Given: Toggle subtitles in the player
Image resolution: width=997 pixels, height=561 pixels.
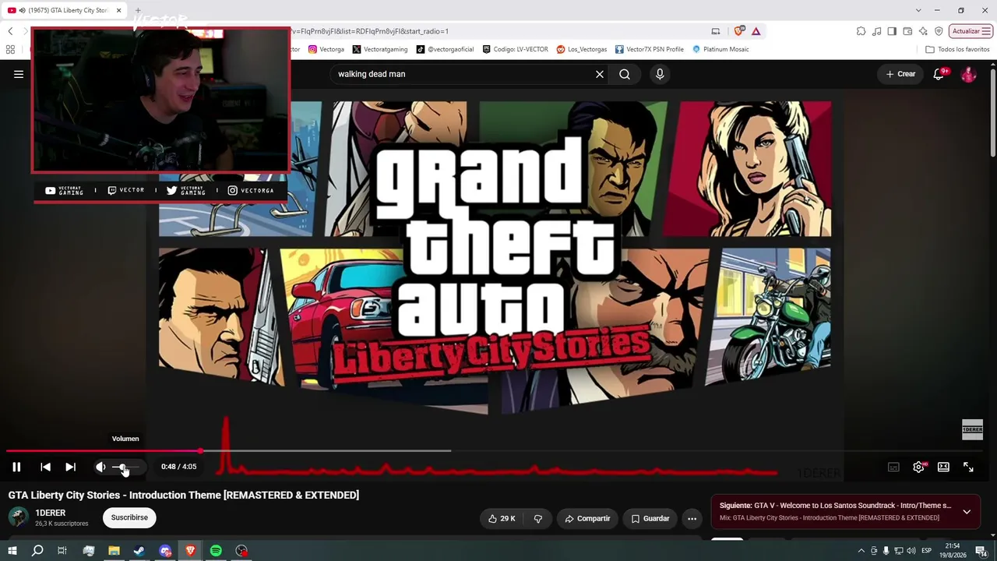Looking at the screenshot, I should [893, 467].
